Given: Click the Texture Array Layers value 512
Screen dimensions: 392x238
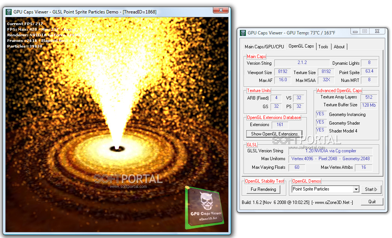Looking at the screenshot, I should point(368,97).
